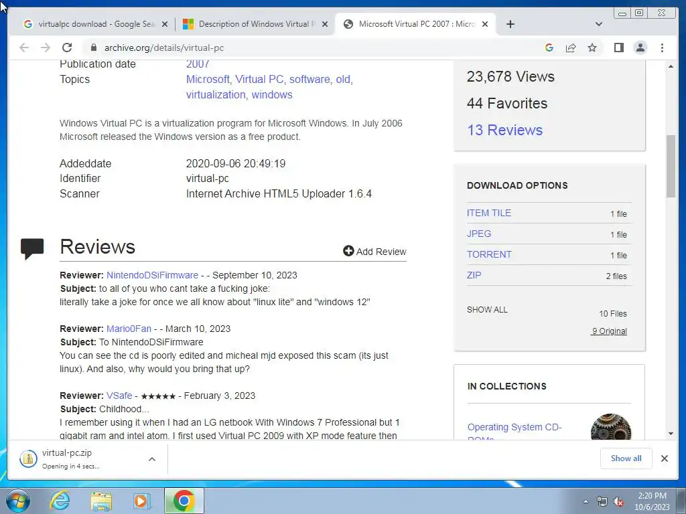This screenshot has height=514, width=686.
Task: Close the downloads bar
Action: (x=664, y=458)
